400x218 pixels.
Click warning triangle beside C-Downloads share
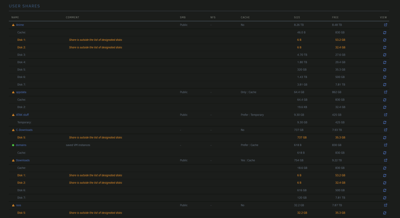point(13,130)
